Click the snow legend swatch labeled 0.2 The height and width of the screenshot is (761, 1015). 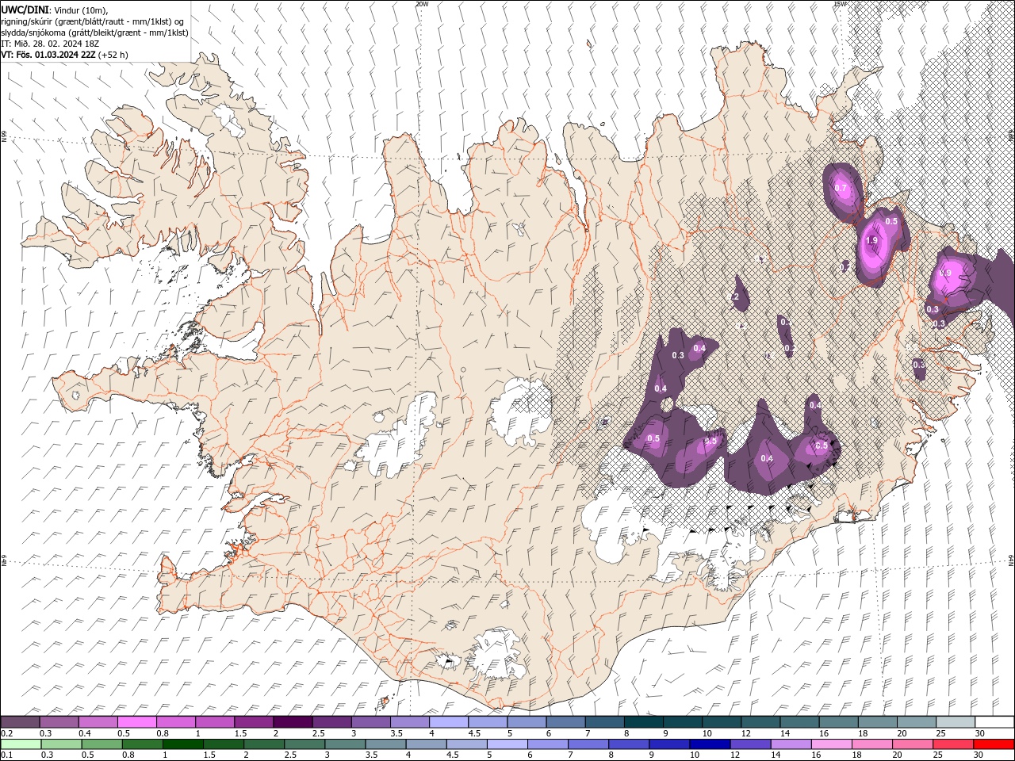click(21, 722)
